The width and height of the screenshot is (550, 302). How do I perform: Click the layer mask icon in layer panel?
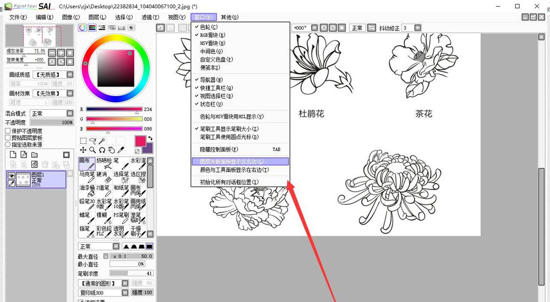pos(67,155)
